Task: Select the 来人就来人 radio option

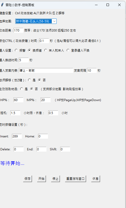Action: 46,50
